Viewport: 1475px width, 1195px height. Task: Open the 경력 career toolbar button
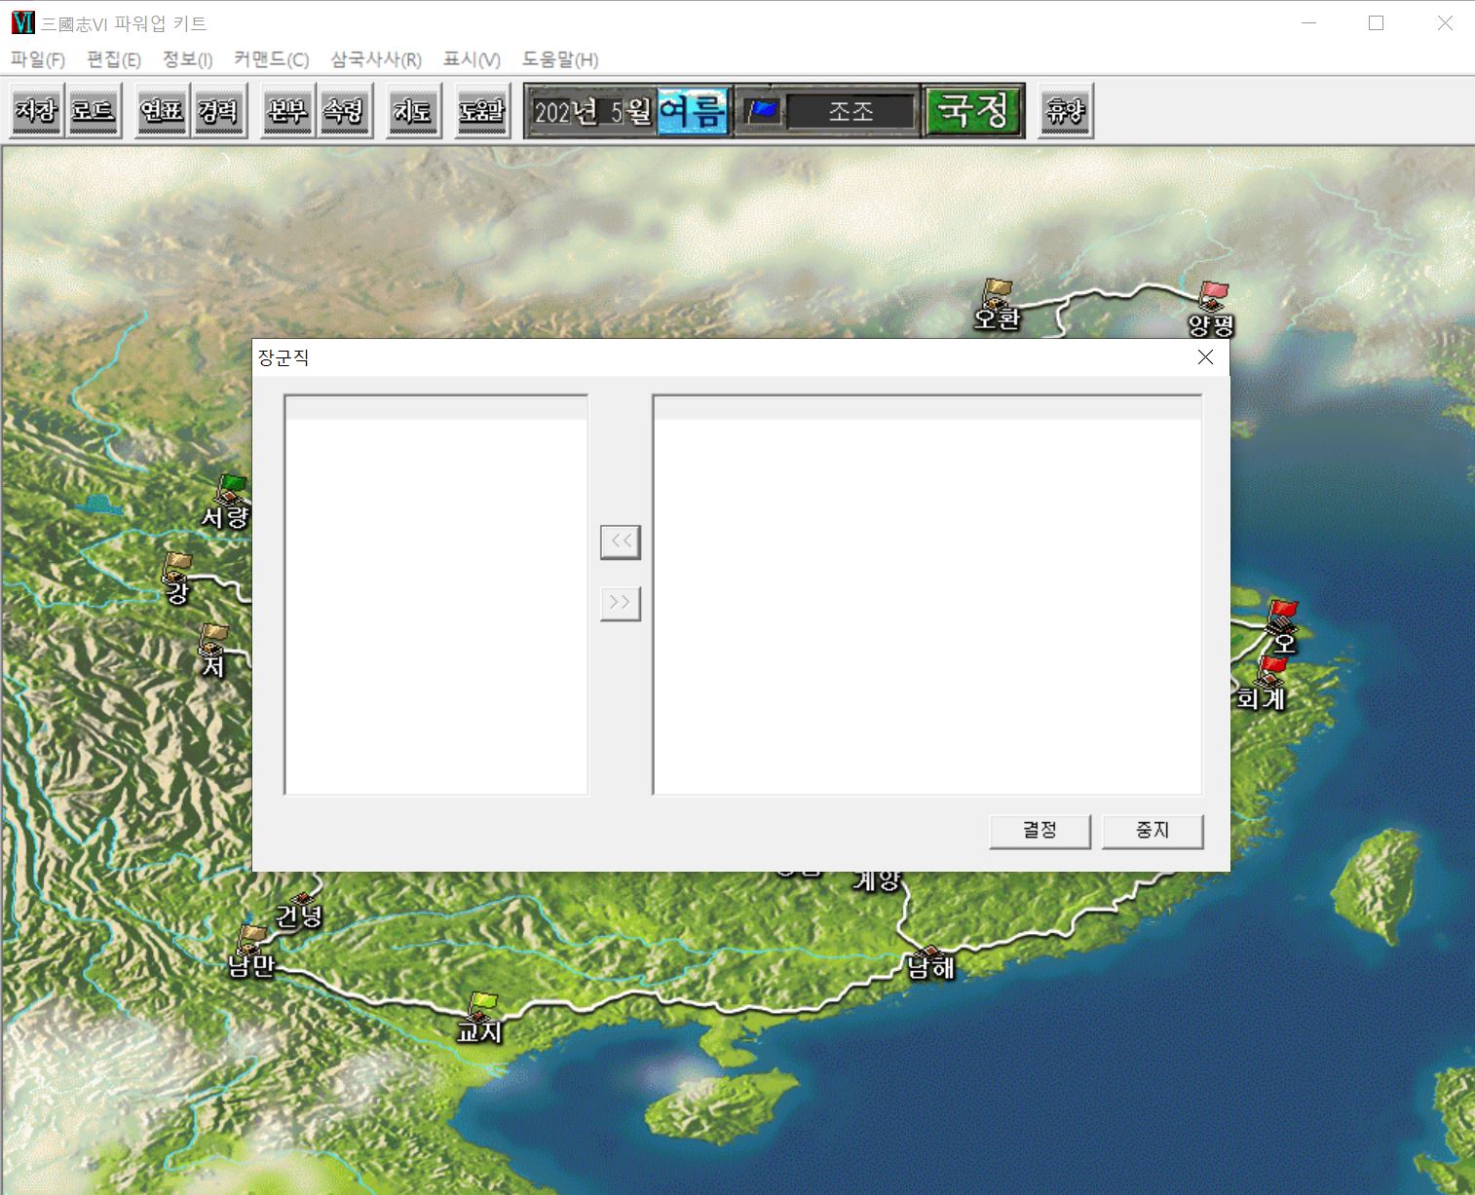[x=218, y=111]
